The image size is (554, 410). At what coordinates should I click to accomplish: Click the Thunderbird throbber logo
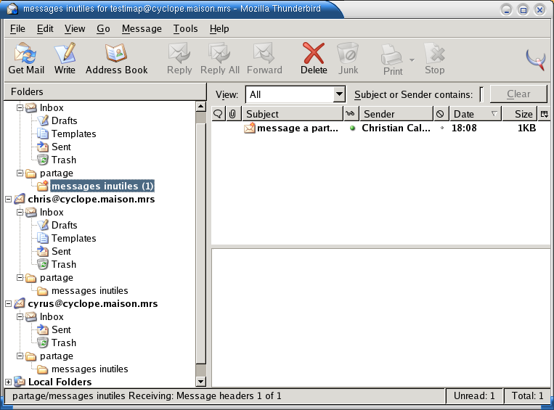point(536,60)
